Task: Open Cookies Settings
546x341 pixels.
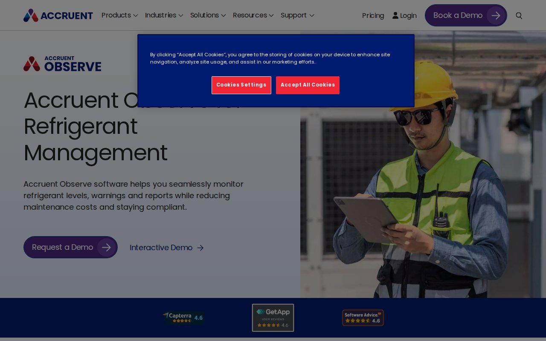Action: point(241,85)
